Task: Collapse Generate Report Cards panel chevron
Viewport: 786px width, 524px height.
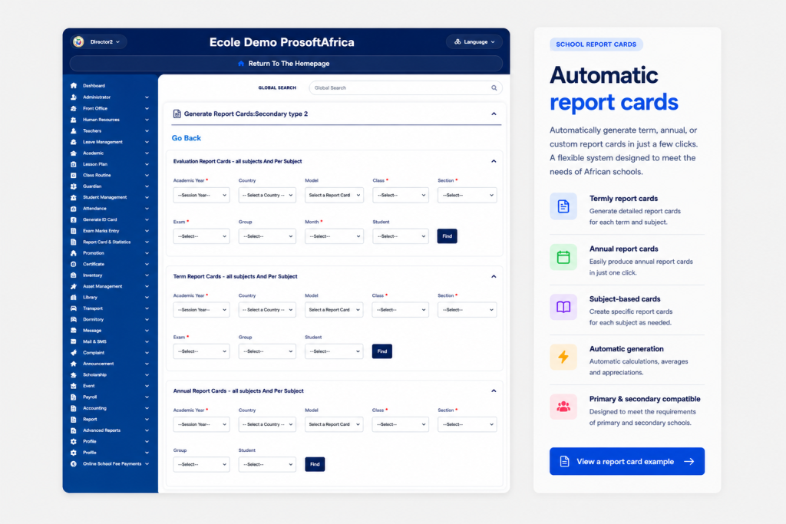Action: pos(494,114)
